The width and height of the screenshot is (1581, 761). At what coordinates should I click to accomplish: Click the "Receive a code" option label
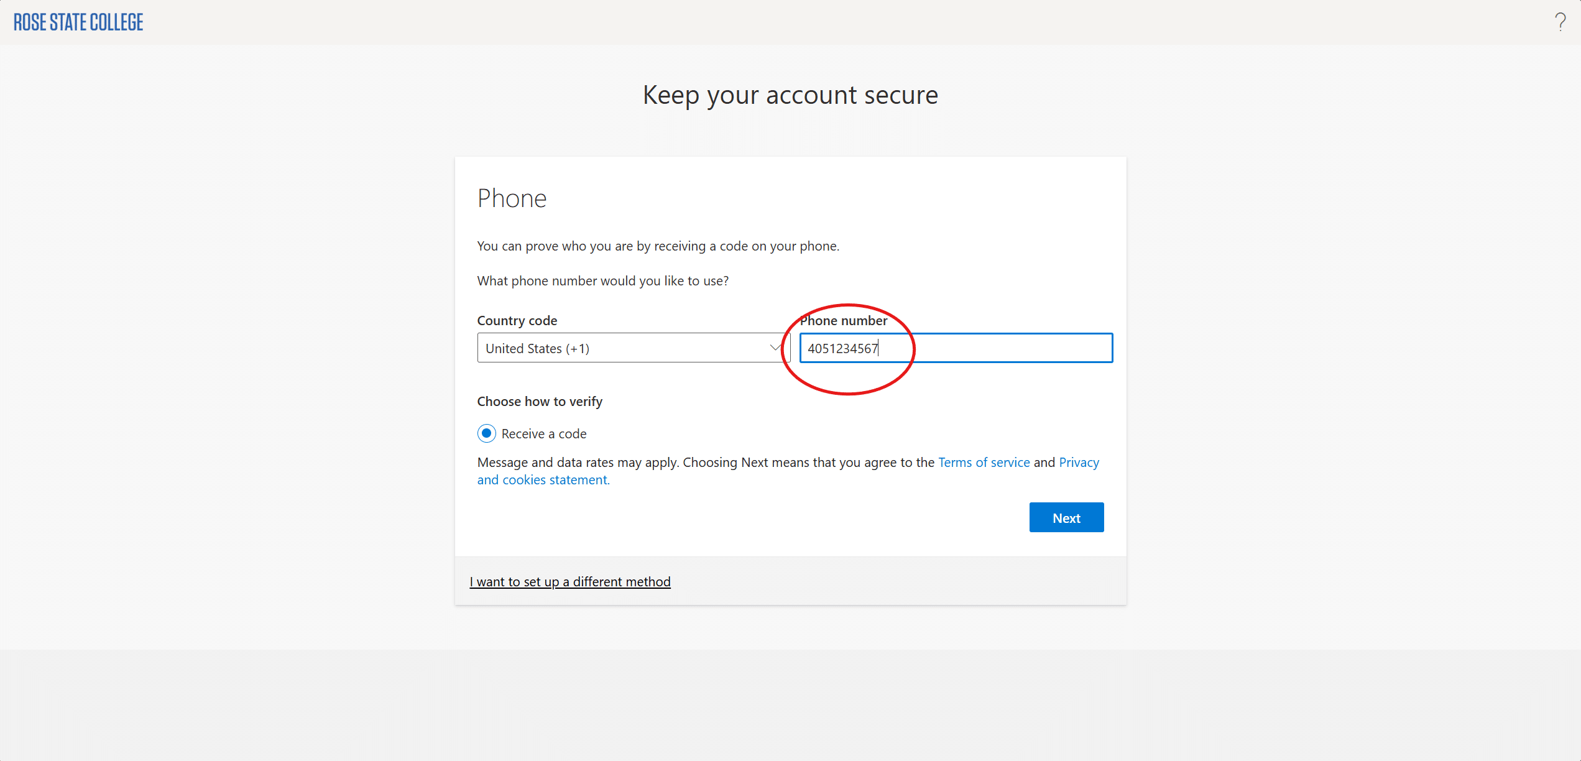[x=544, y=434]
